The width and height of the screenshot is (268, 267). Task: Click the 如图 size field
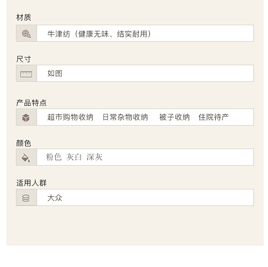click(x=55, y=74)
